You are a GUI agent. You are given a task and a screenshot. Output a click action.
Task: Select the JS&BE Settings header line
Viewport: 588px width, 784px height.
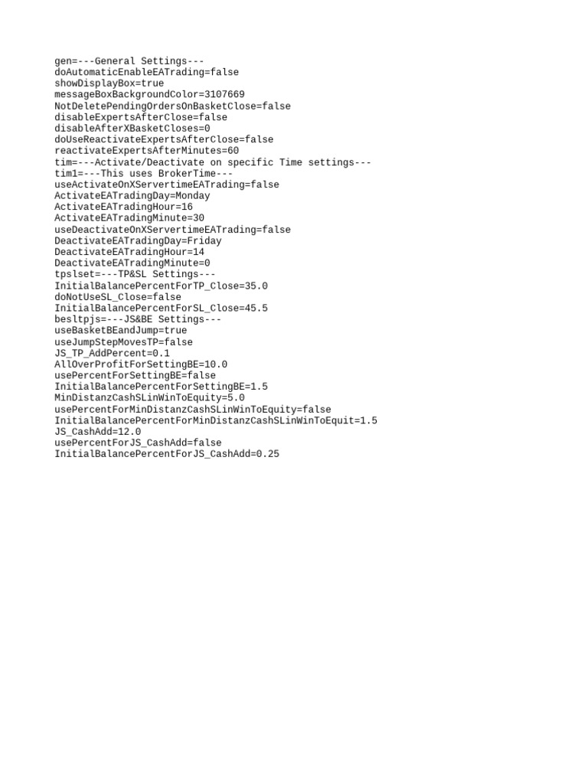coord(138,319)
